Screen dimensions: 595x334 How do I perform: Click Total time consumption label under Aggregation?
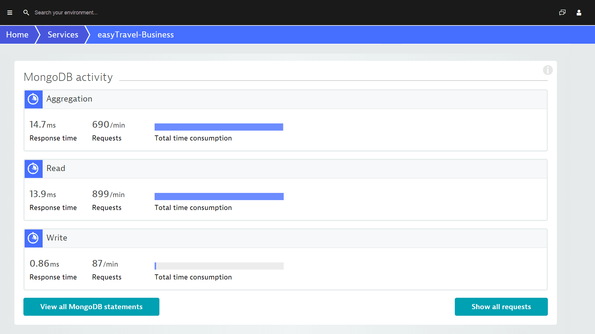click(x=193, y=138)
